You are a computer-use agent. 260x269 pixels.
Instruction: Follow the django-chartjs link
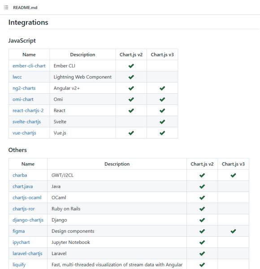pos(28,220)
